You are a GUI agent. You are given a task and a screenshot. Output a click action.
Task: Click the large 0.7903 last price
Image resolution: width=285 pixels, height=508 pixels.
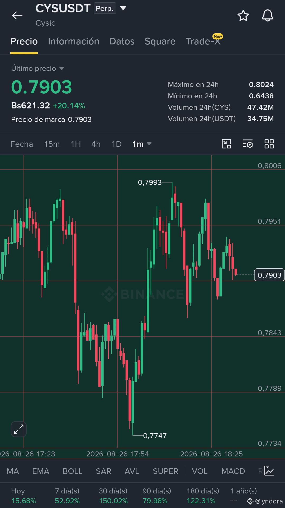(x=41, y=87)
